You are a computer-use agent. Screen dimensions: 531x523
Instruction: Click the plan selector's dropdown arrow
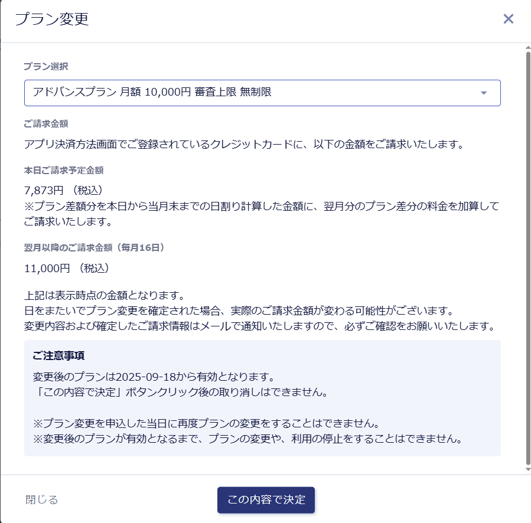click(484, 93)
